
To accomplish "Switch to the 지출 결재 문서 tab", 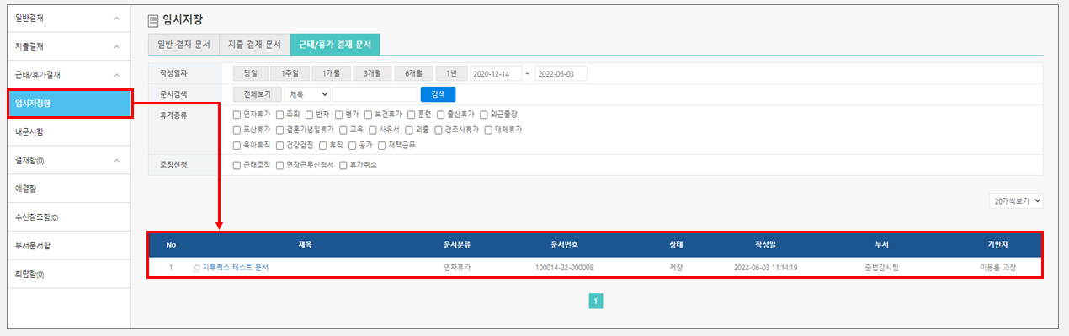I will (x=253, y=45).
